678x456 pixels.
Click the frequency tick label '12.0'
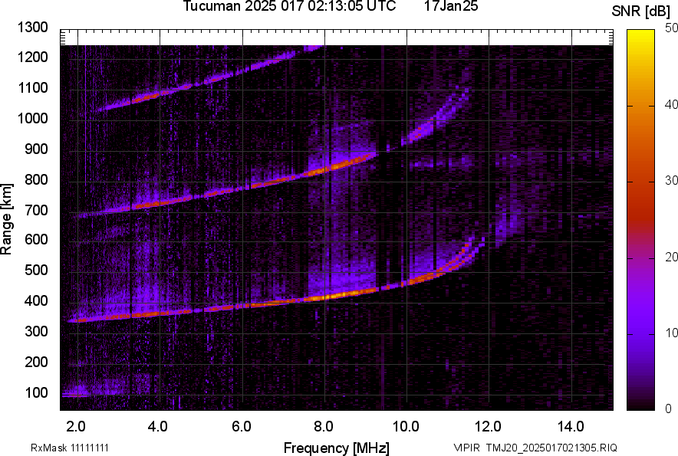(x=489, y=427)
